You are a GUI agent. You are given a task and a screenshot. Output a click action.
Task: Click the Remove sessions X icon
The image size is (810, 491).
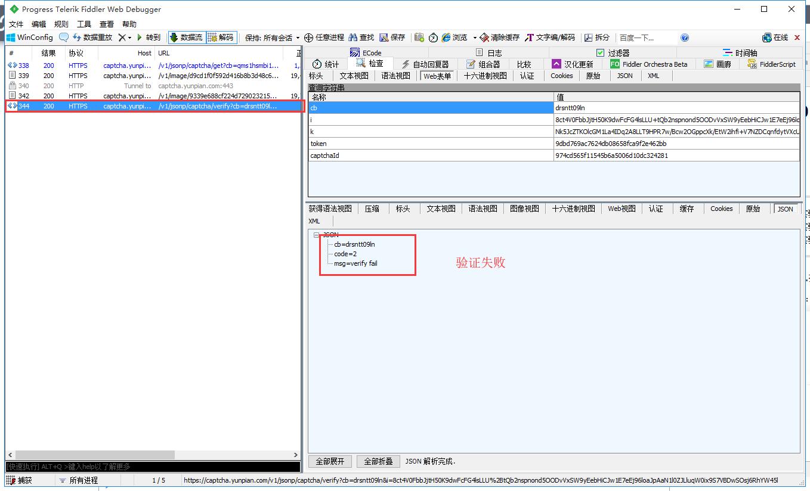[x=122, y=38]
